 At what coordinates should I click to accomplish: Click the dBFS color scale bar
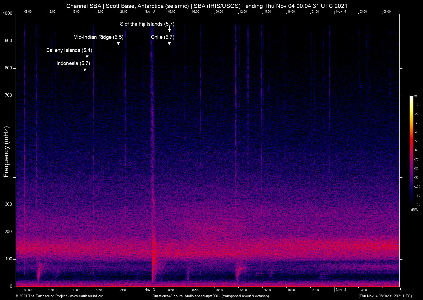[x=411, y=150]
